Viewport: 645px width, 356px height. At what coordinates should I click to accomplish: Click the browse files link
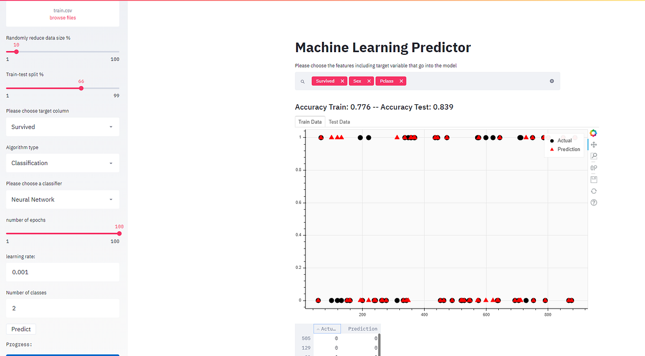tap(63, 17)
